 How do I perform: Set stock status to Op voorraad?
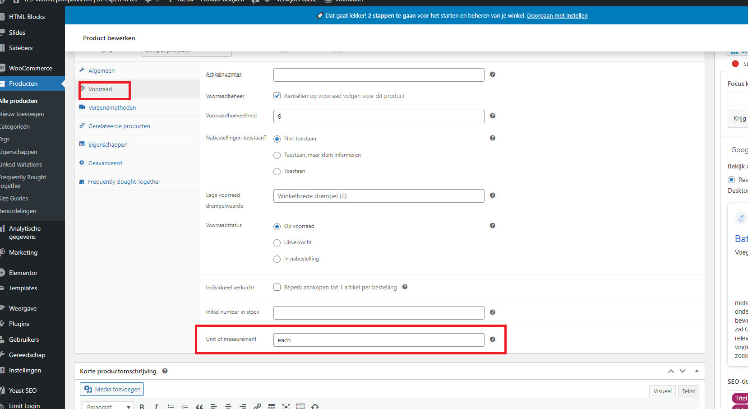coord(277,227)
